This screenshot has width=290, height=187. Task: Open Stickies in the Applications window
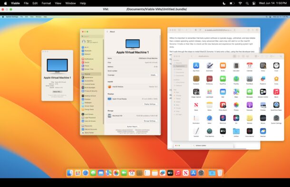250,118
